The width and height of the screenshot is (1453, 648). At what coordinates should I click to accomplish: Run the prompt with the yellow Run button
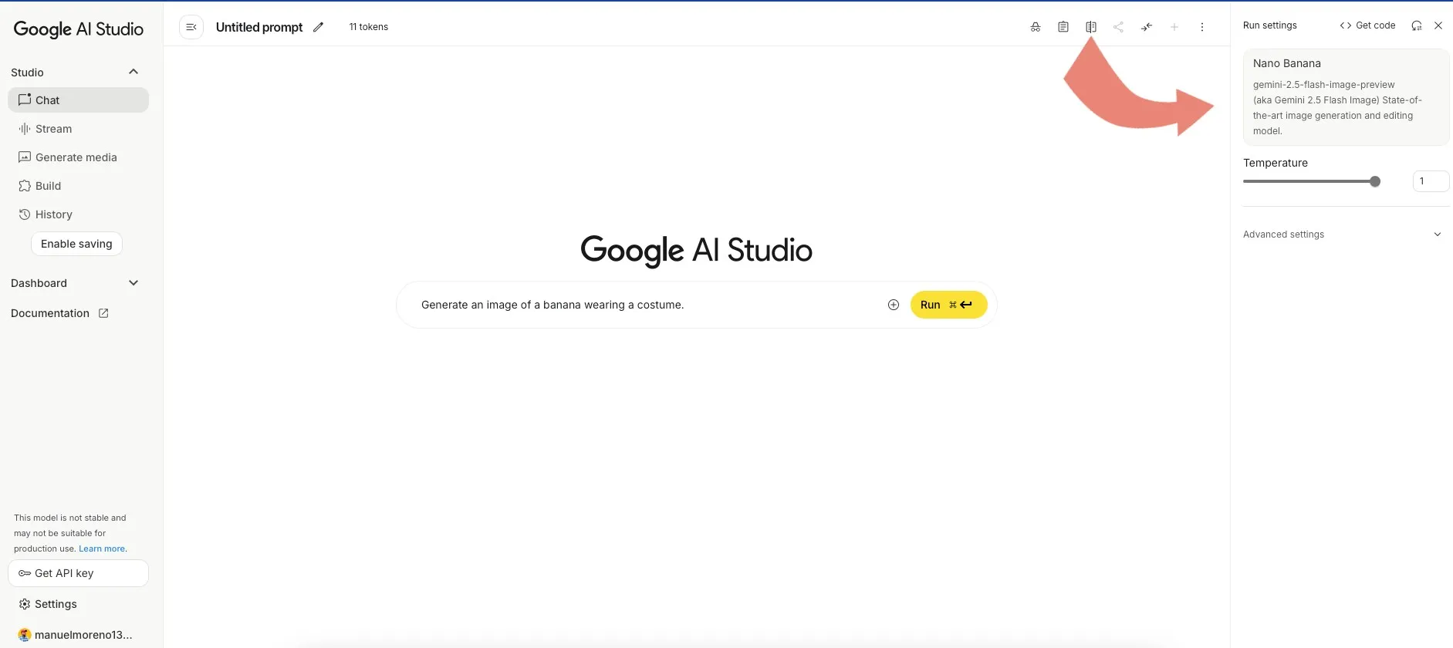[948, 305]
